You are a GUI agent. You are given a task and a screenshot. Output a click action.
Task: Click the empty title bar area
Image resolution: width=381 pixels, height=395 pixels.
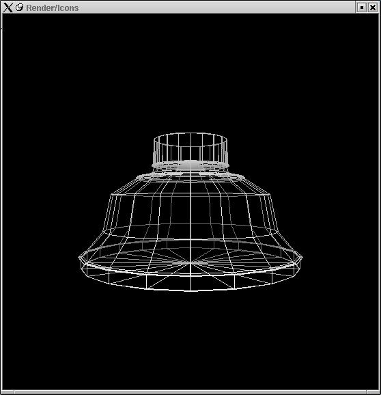click(216, 8)
